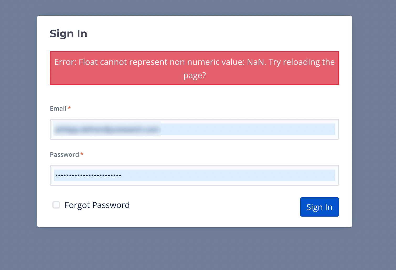Click the Email field label
Image resolution: width=396 pixels, height=270 pixels.
(x=58, y=109)
